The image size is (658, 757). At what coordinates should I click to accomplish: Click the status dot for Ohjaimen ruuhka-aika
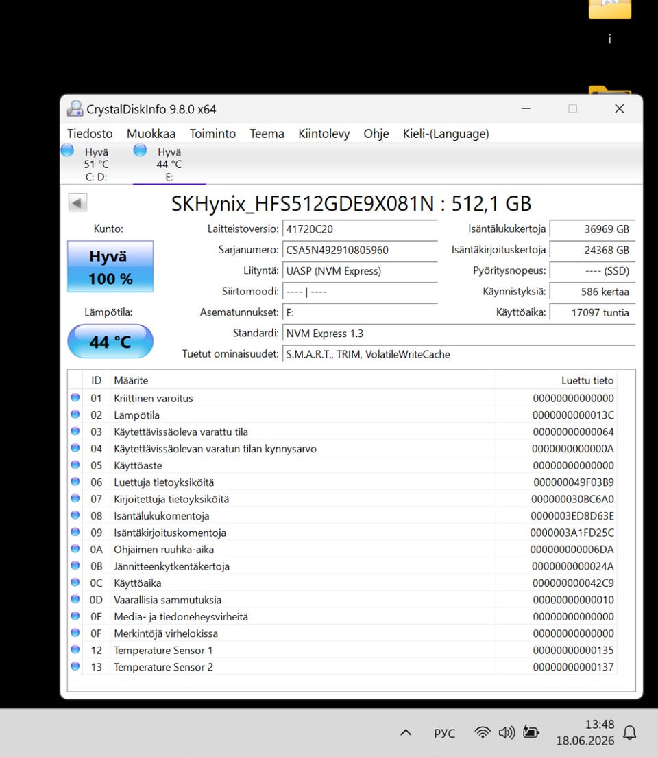(x=75, y=549)
